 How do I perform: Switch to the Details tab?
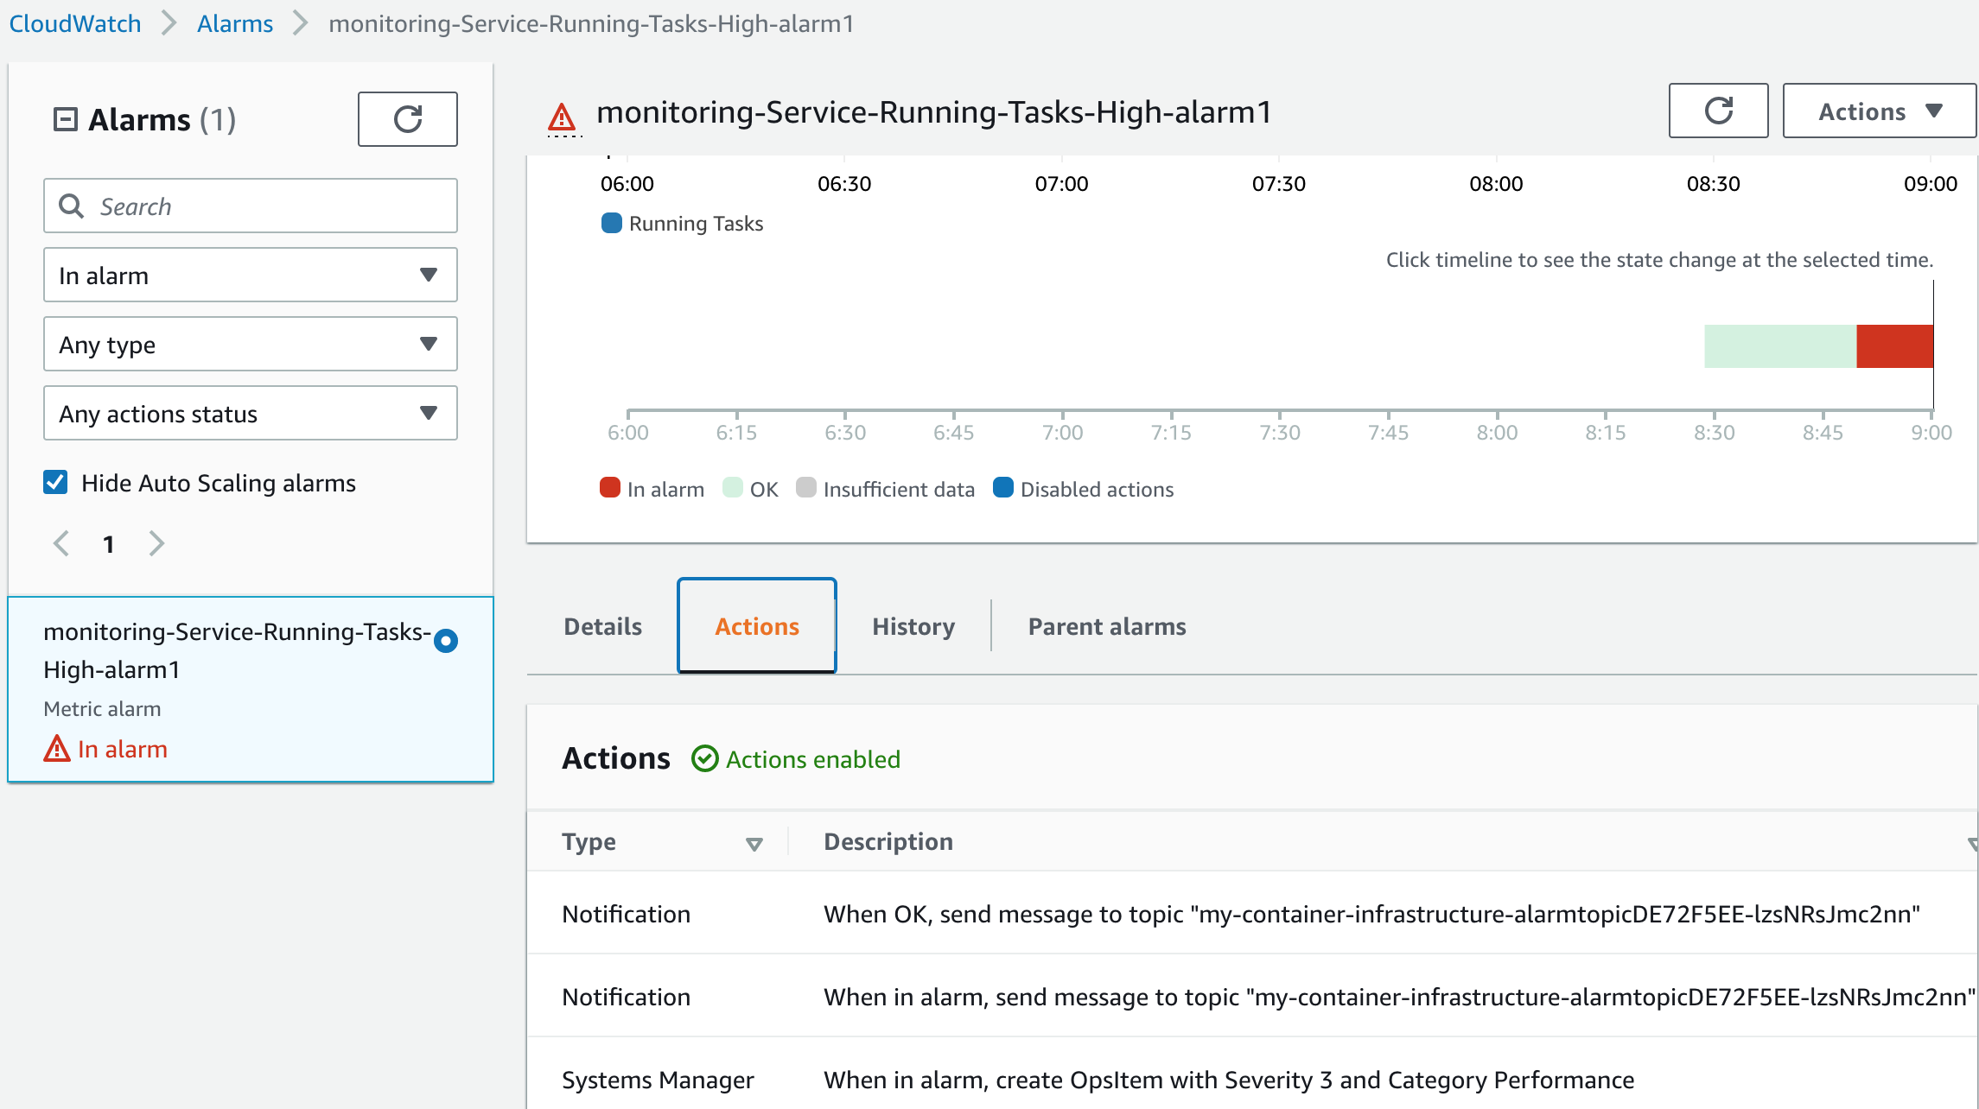pyautogui.click(x=602, y=626)
